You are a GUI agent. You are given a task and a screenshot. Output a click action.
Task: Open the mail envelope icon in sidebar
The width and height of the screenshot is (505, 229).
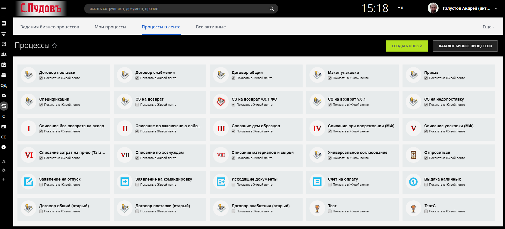click(x=4, y=96)
